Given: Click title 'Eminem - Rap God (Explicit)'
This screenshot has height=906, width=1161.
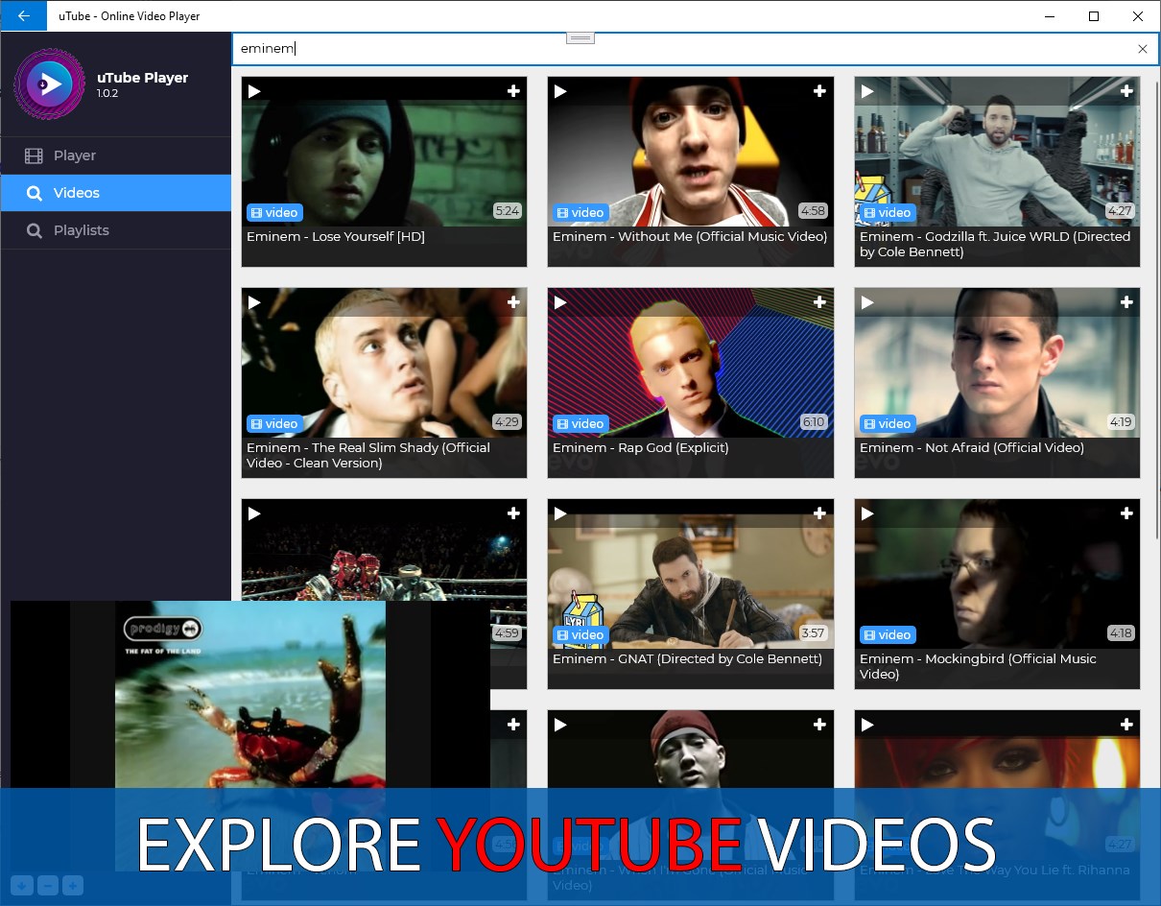Looking at the screenshot, I should click(x=641, y=448).
